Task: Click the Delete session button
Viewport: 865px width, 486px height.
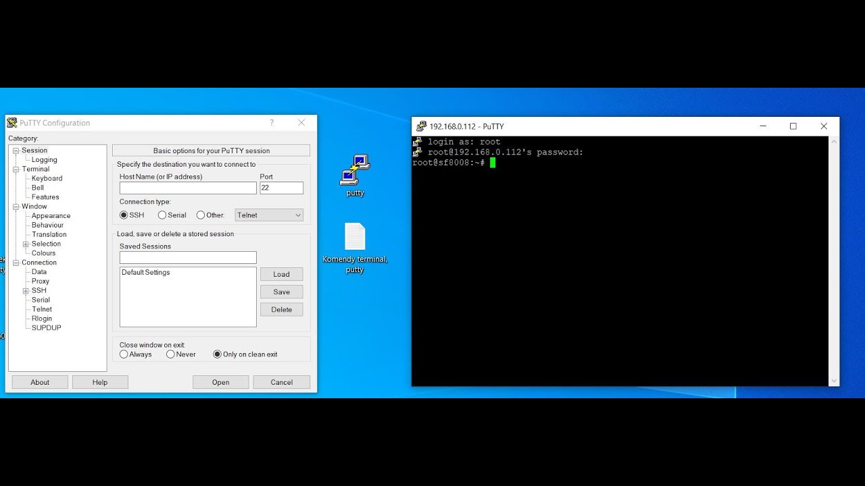Action: tap(282, 309)
